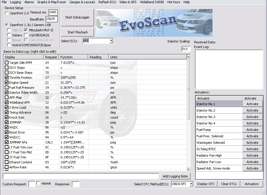Click the Function column header
This screenshot has width=267, height=195.
[x=74, y=57]
